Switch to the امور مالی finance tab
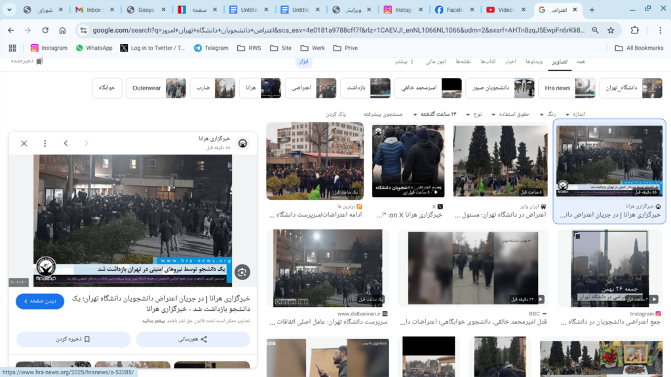The height and width of the screenshot is (377, 671). click(x=436, y=62)
